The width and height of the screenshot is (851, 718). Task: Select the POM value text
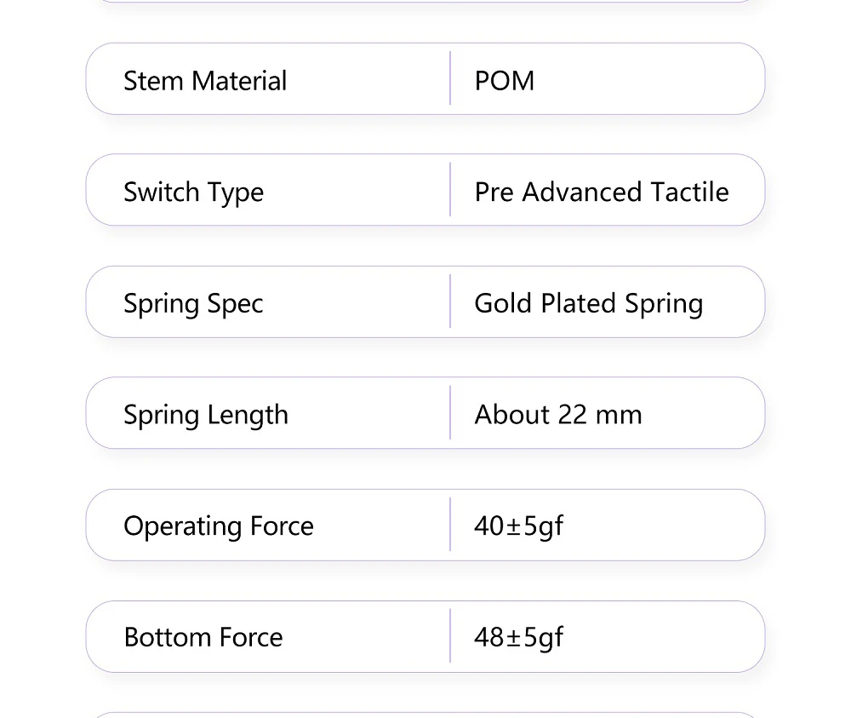click(505, 81)
